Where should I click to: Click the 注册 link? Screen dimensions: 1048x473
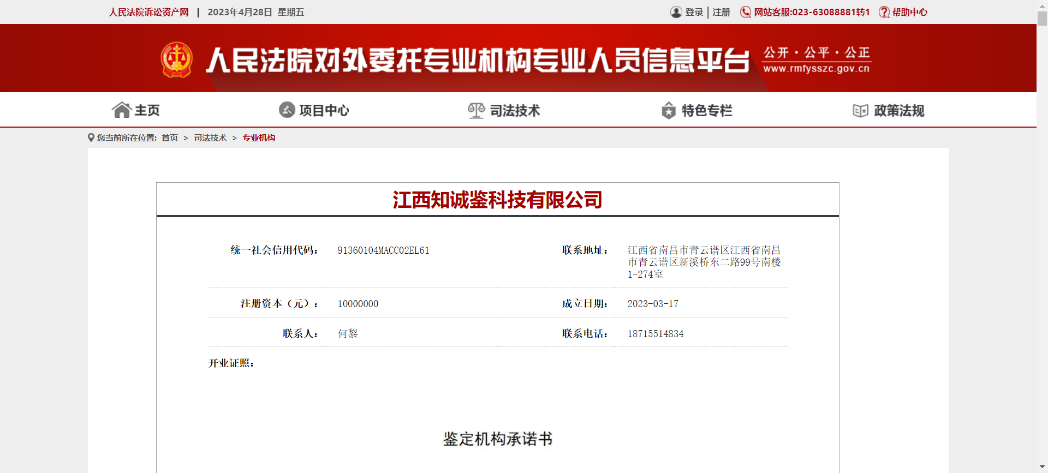[x=722, y=12]
